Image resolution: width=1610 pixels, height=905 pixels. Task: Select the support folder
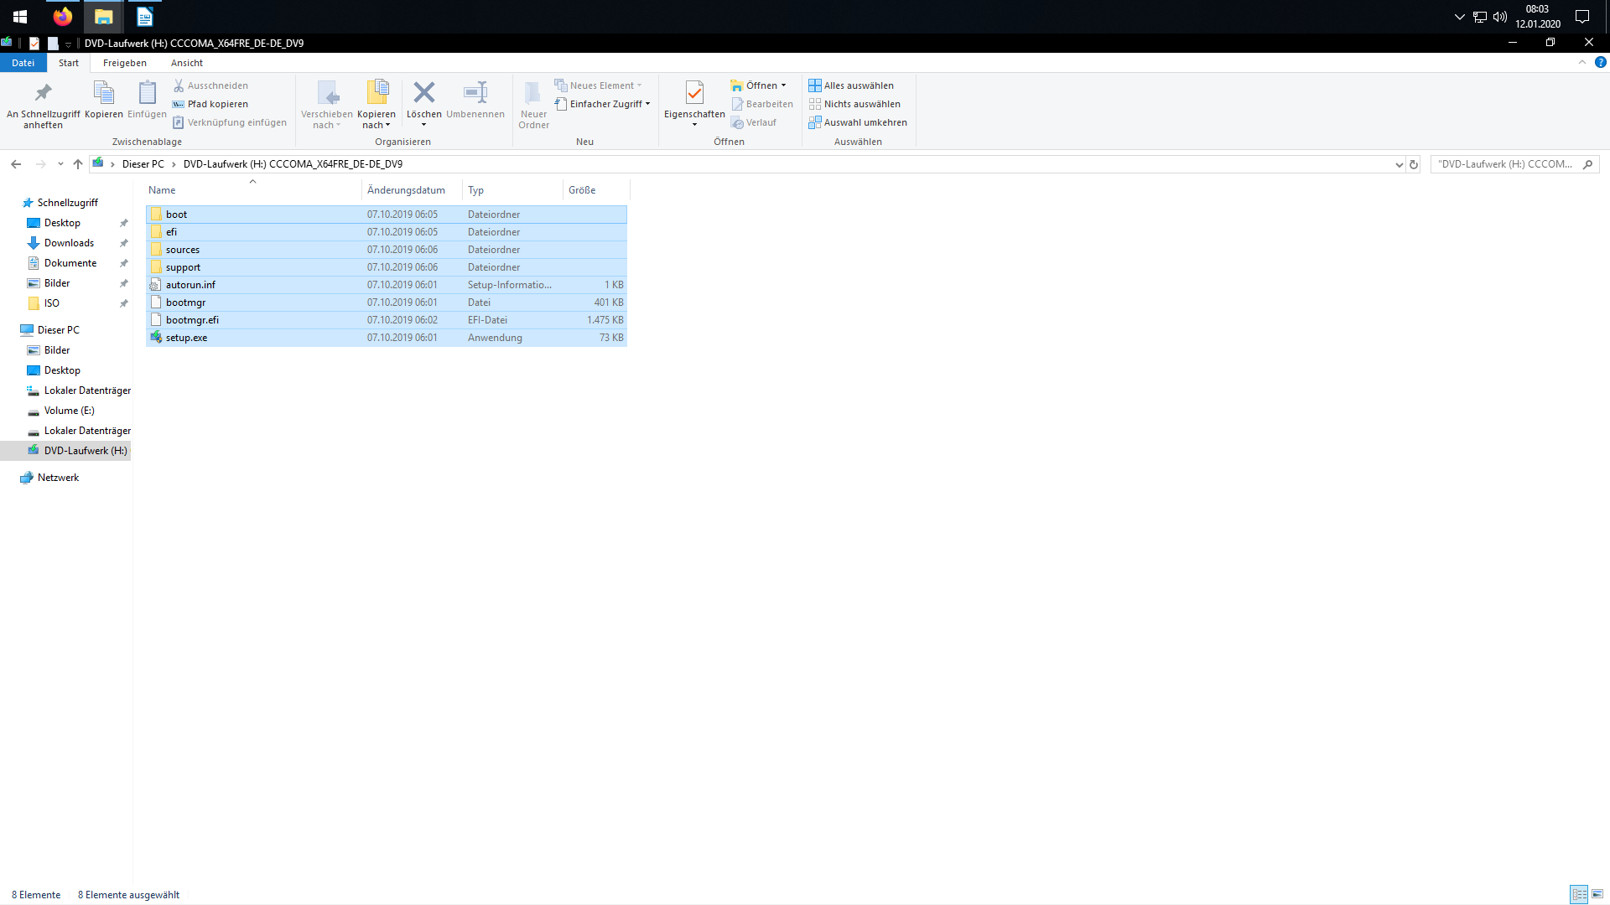387,267
